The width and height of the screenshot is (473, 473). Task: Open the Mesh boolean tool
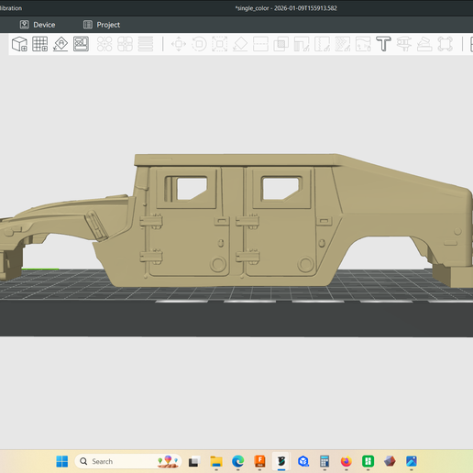281,44
